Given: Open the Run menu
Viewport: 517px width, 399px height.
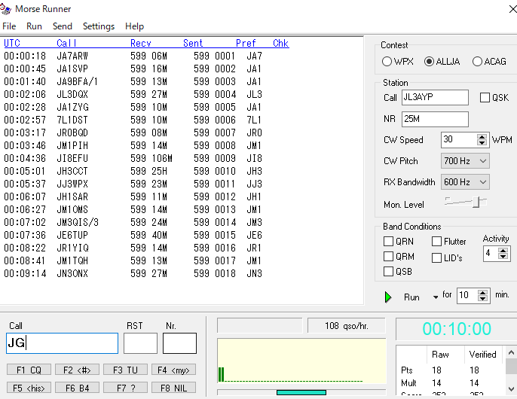Looking at the screenshot, I should click(x=35, y=26).
